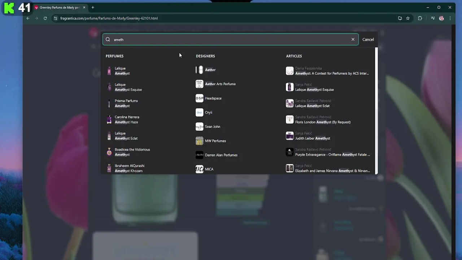Open Elizabeth and James Nirvana Amethyst article
This screenshot has height=260, width=462.
pos(328,168)
